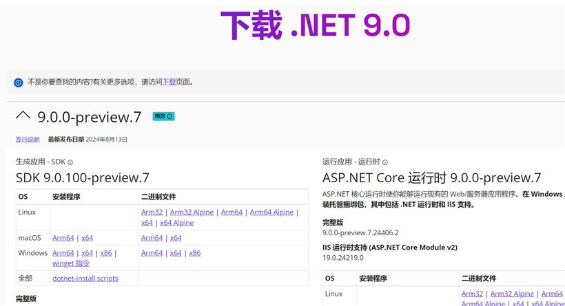Click the Linux row label in SDK table
Viewport: 565px width, 306px height.
click(27, 212)
